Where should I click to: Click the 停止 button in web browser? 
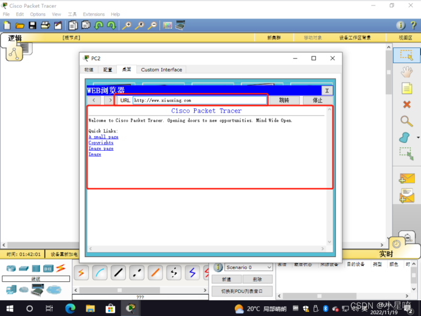coord(318,100)
